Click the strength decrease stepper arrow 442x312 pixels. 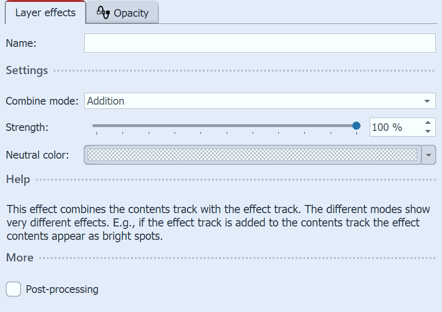coord(428,131)
